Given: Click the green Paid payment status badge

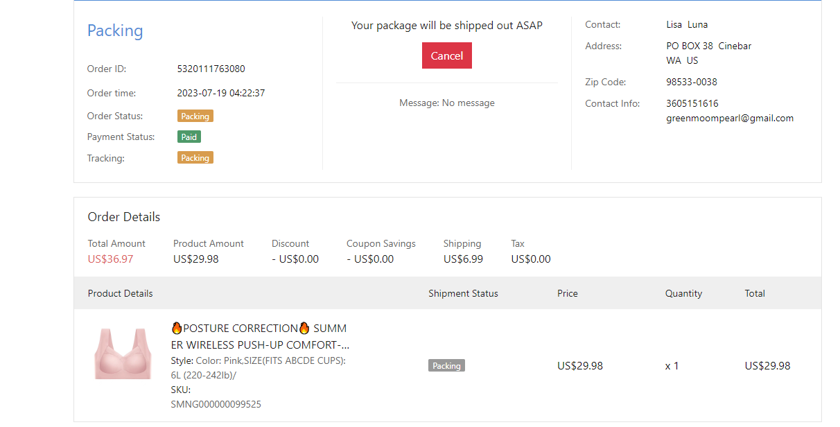Looking at the screenshot, I should click(189, 137).
